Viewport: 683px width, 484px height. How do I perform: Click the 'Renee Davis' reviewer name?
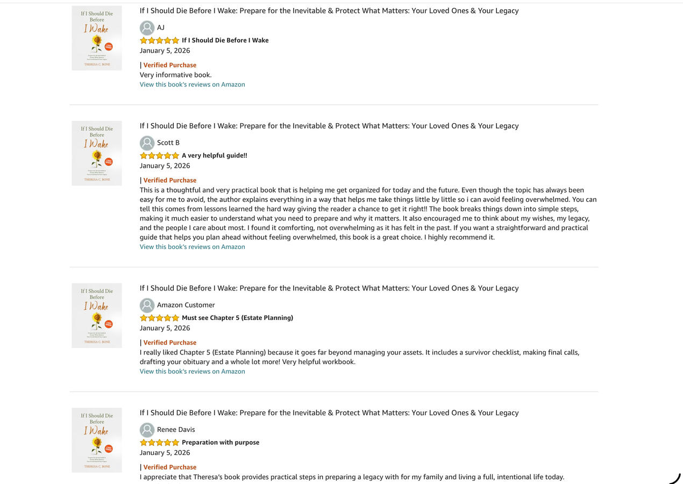tap(176, 430)
